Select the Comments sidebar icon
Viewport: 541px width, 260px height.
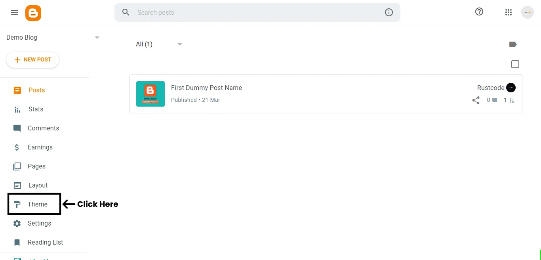[x=17, y=128]
